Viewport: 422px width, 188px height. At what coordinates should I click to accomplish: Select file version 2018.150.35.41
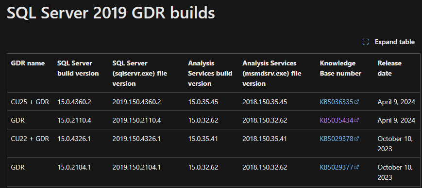265,139
